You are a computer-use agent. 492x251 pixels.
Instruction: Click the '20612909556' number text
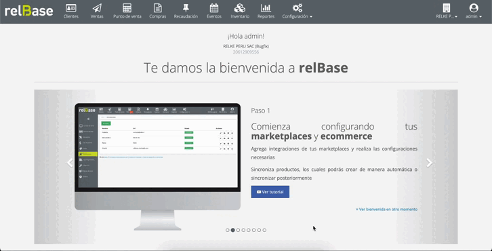[246, 52]
